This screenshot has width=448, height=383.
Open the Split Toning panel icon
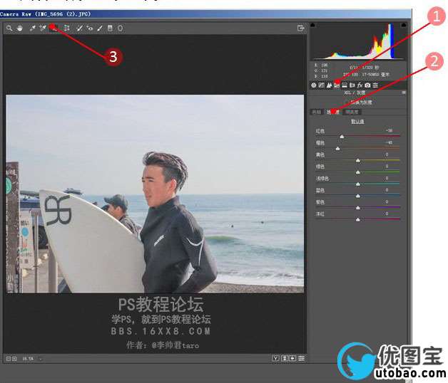click(x=345, y=85)
